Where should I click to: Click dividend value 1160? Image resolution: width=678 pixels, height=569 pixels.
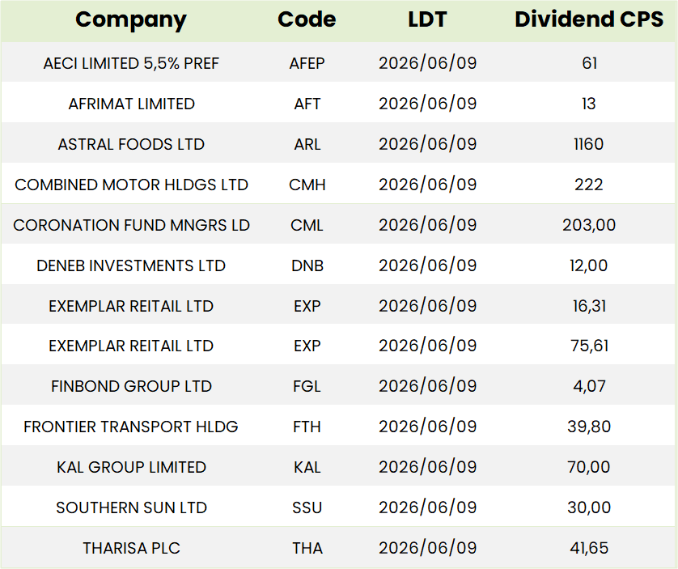(589, 144)
